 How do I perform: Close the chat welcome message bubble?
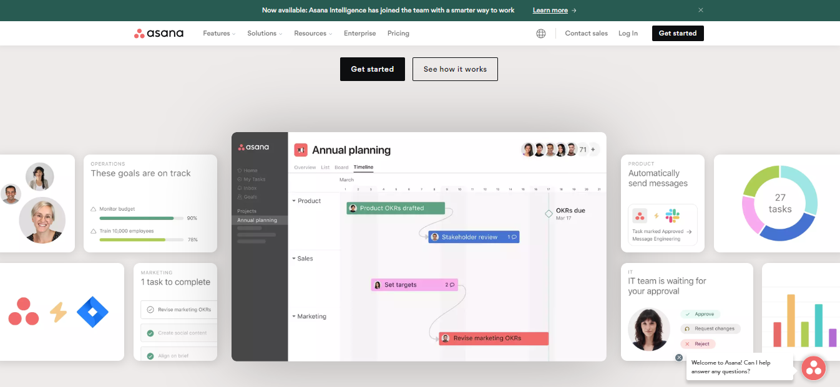[679, 358]
